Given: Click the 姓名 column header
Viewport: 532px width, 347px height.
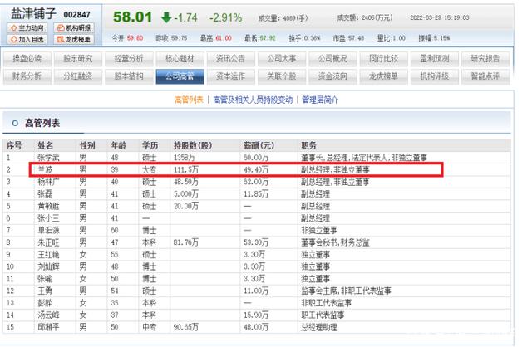Looking at the screenshot, I should [x=46, y=145].
